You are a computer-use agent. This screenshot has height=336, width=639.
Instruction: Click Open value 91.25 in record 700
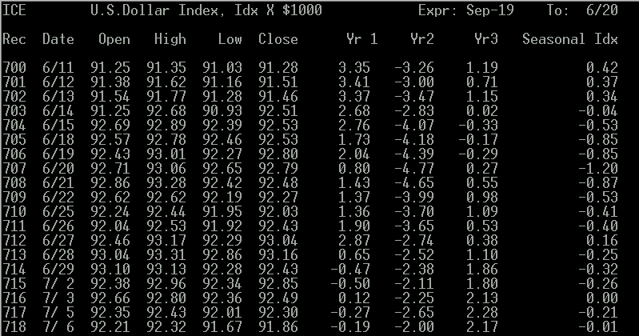[110, 67]
